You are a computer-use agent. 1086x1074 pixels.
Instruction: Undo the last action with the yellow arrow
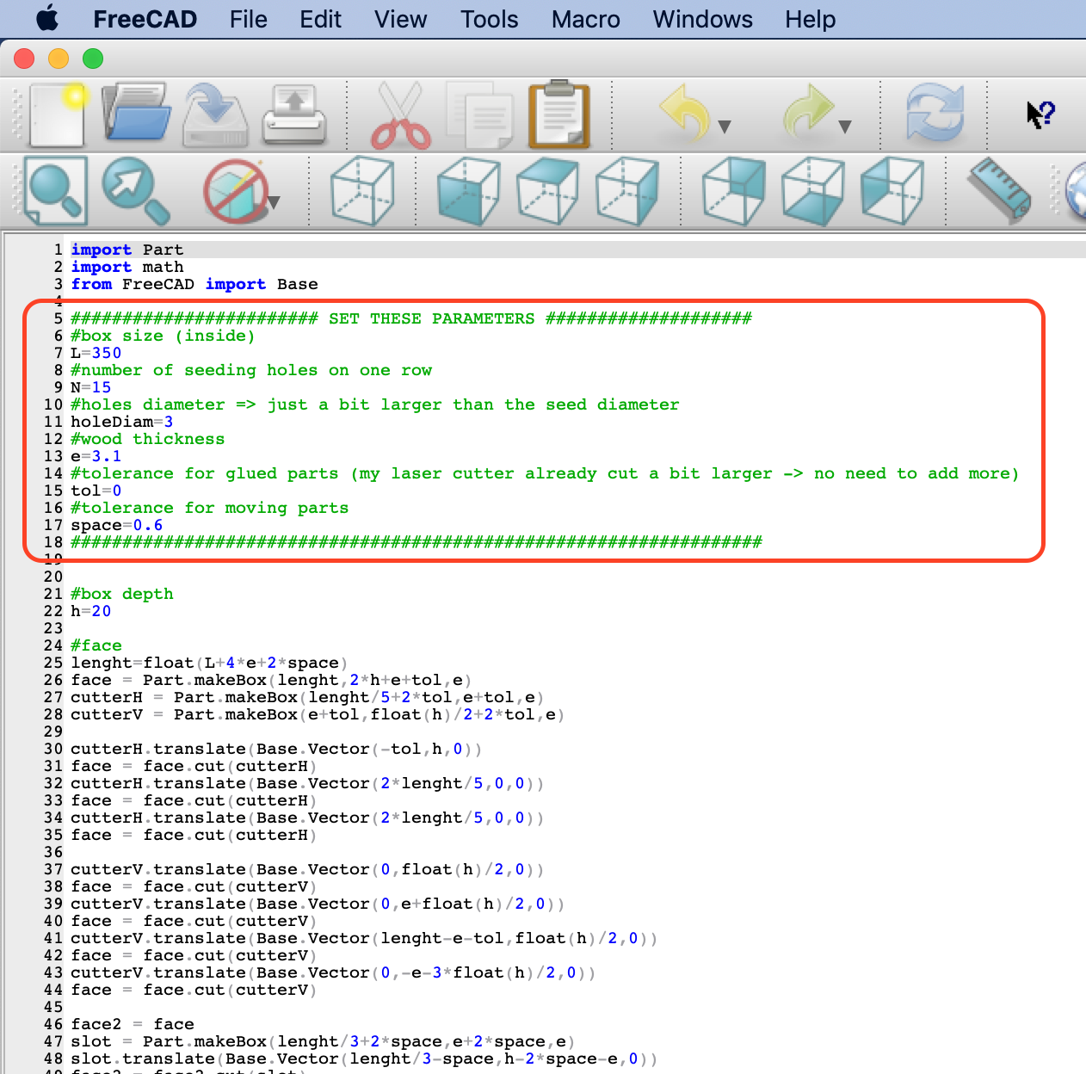click(685, 112)
